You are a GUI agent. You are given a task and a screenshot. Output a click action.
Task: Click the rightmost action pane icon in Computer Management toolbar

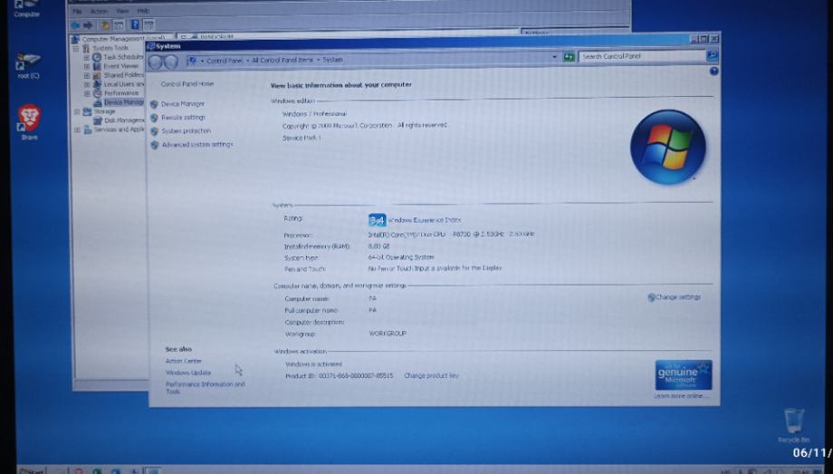[148, 25]
